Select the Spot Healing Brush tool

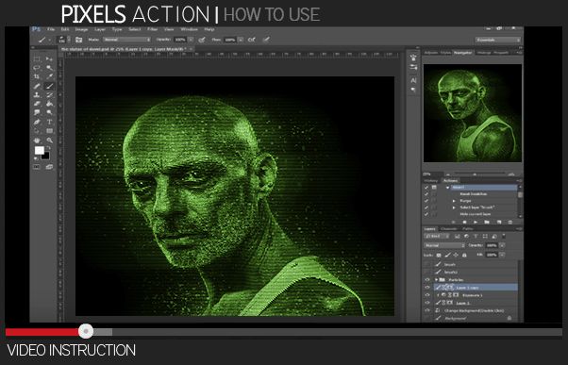37,86
